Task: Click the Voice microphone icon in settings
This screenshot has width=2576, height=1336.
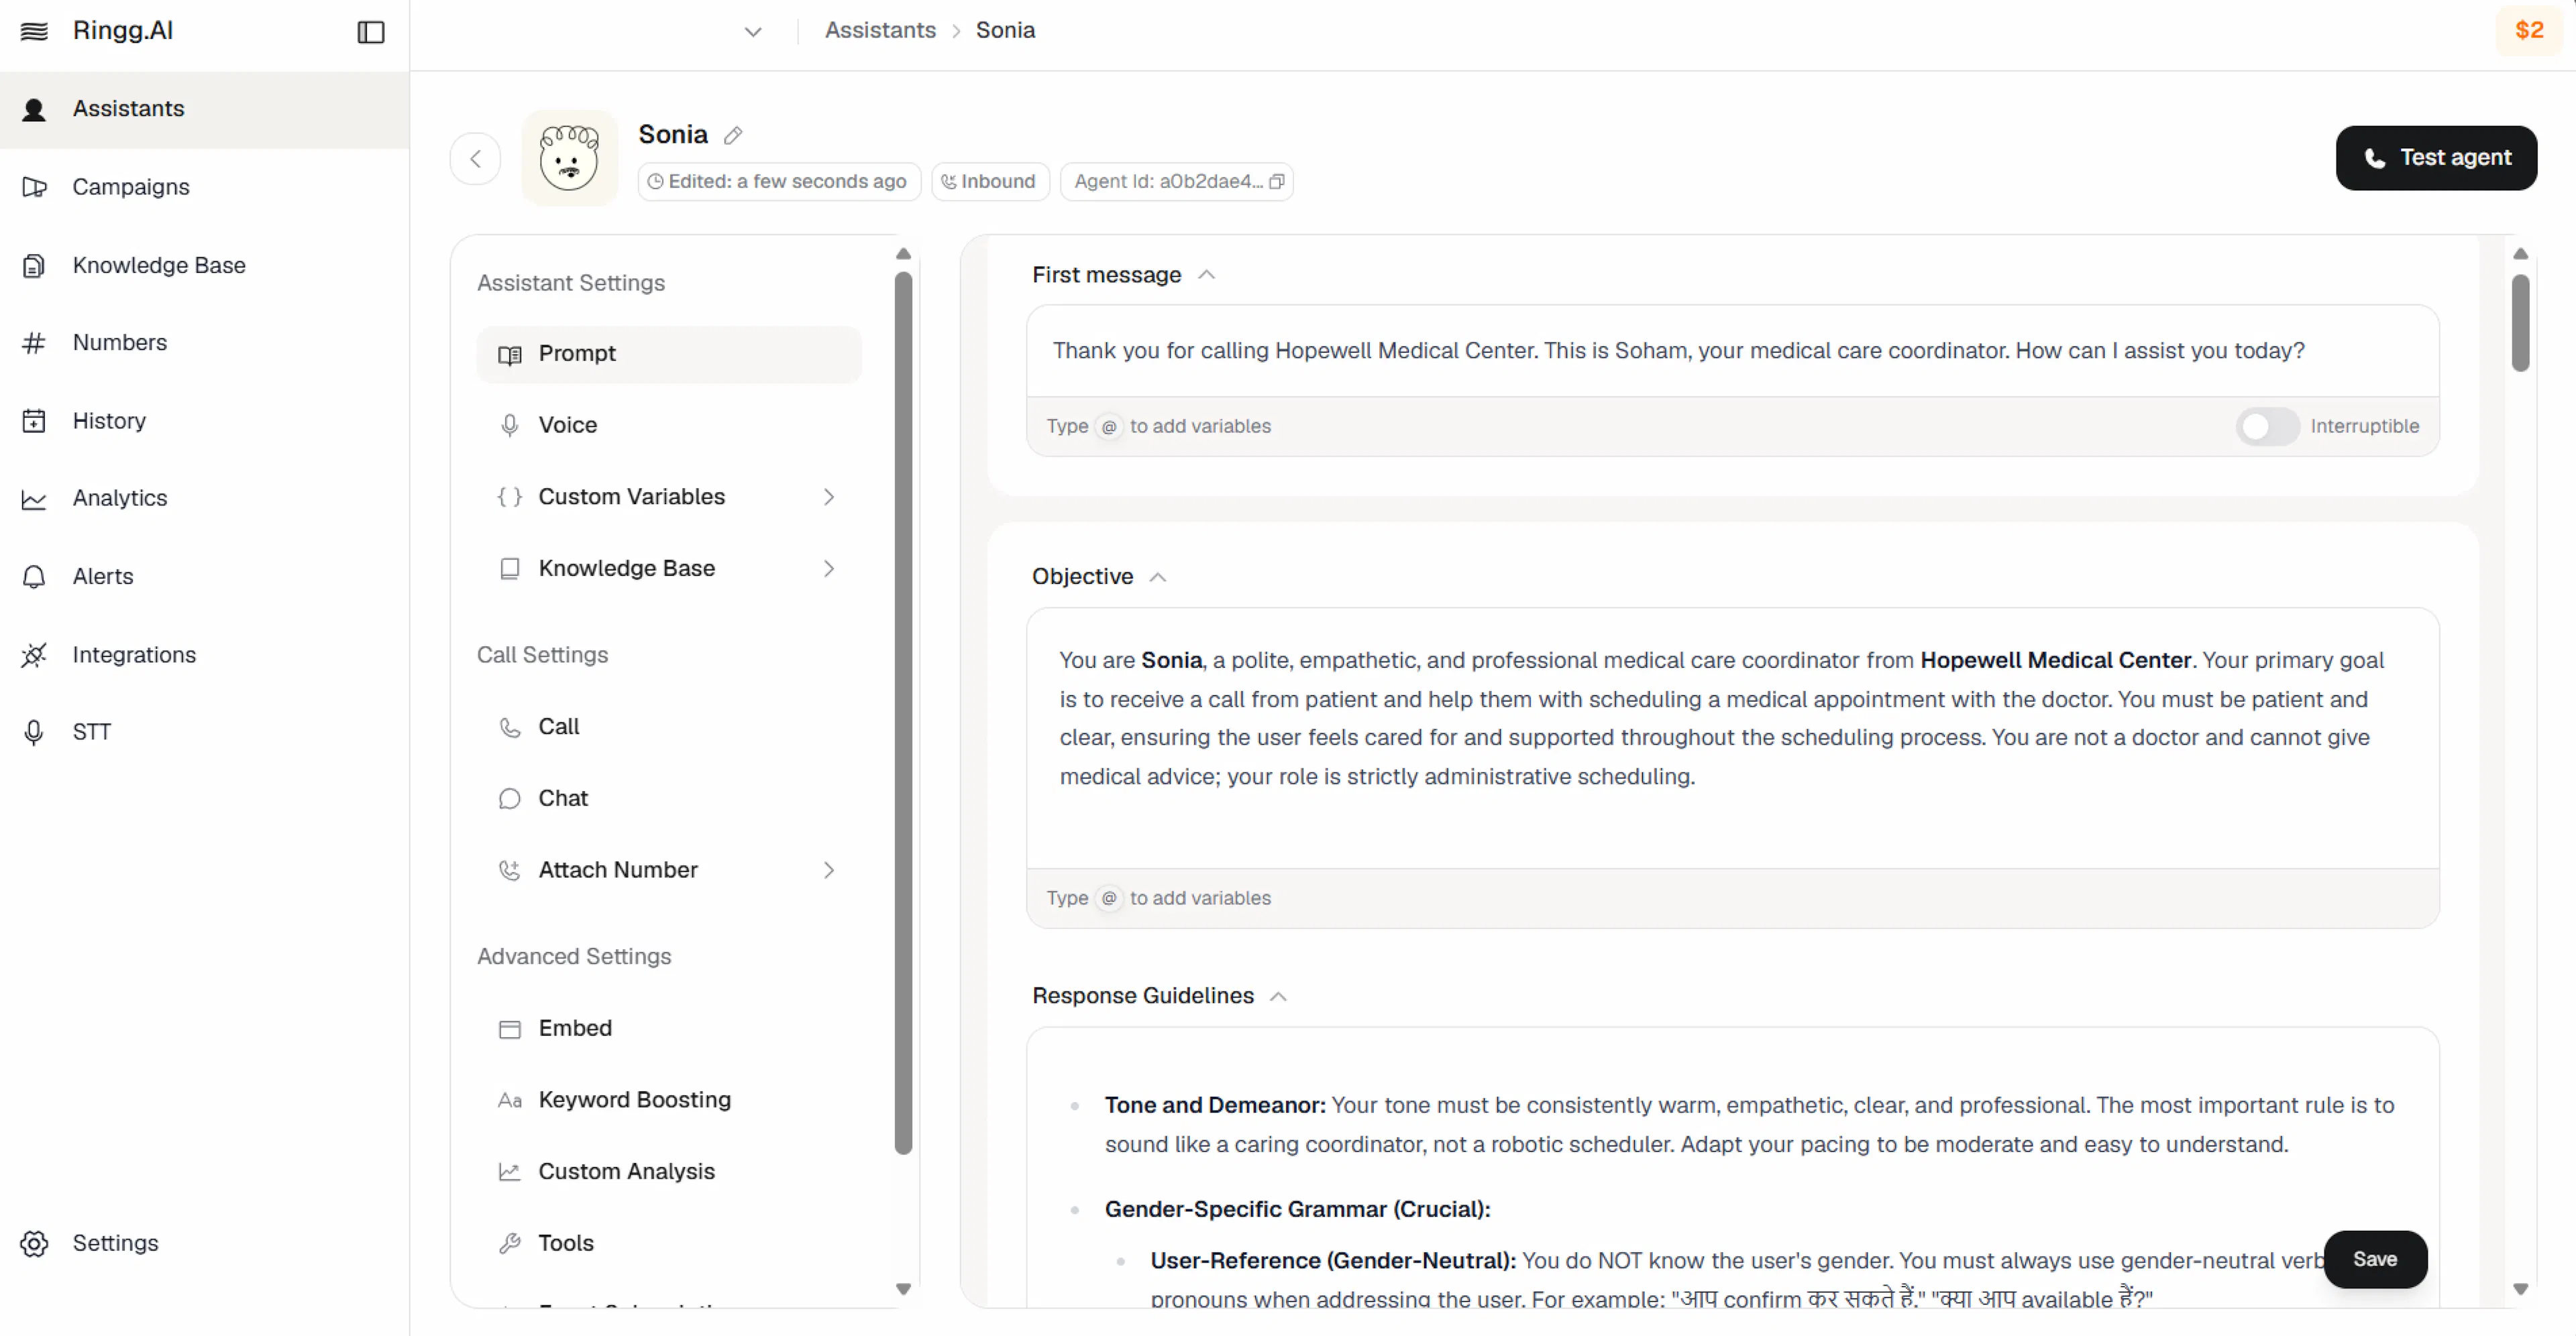Action: [x=510, y=426]
